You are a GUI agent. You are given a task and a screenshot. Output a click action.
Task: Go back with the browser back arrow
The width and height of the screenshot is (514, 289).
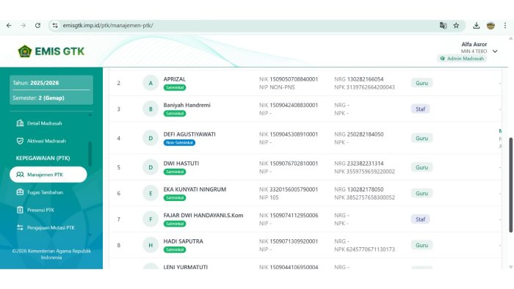coord(9,25)
